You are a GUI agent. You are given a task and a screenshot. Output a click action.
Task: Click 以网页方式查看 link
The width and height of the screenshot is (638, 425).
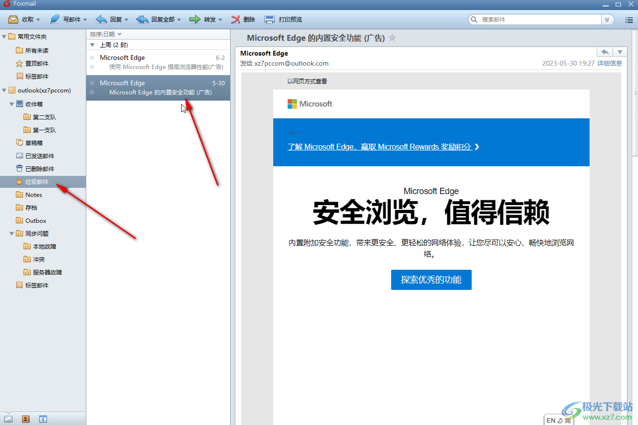tap(307, 81)
